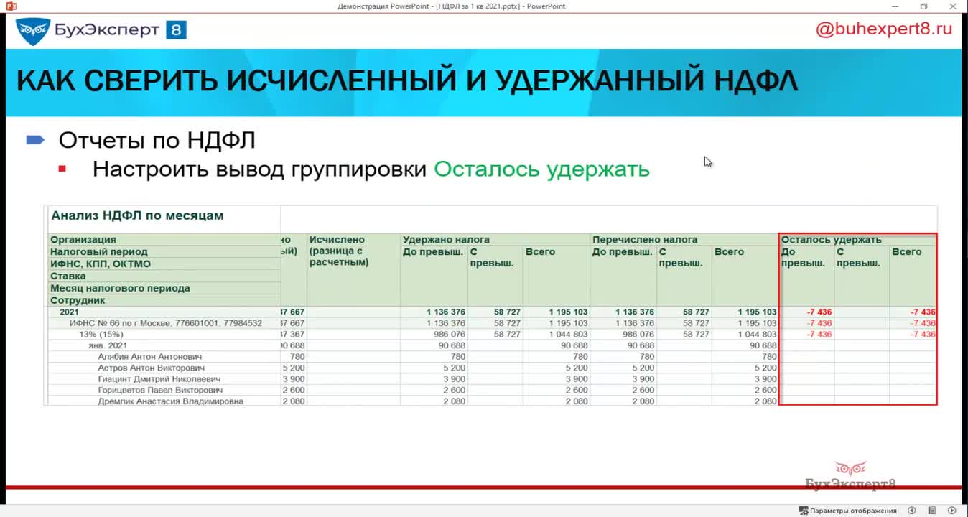Screen dimensions: 968x517
Task: Advance to the next slide using the right arrow
Action: pos(951,511)
